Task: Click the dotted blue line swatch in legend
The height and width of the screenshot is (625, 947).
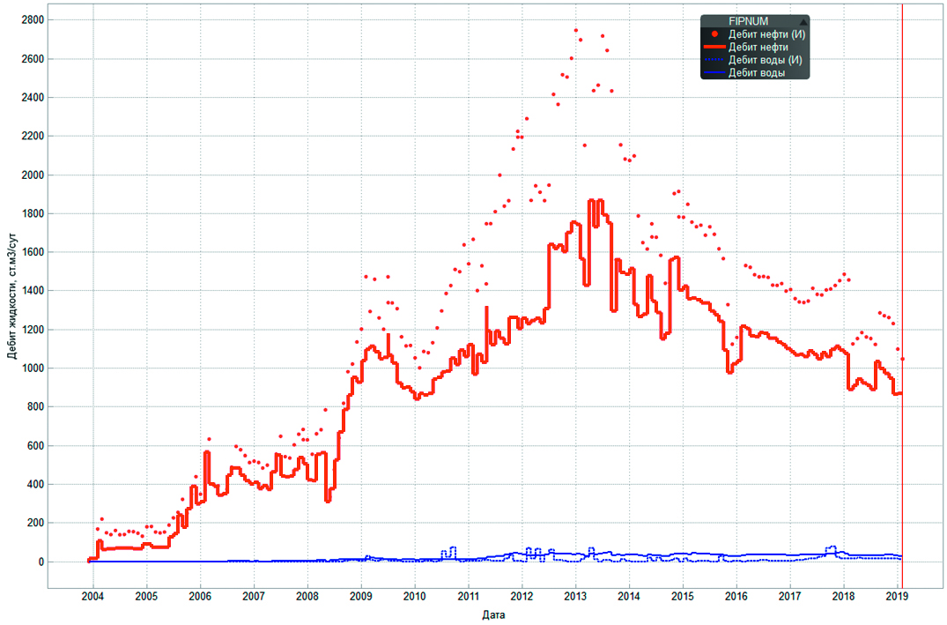Action: [x=714, y=60]
